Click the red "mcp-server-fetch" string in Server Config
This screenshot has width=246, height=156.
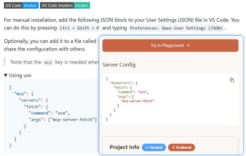pos(137,101)
